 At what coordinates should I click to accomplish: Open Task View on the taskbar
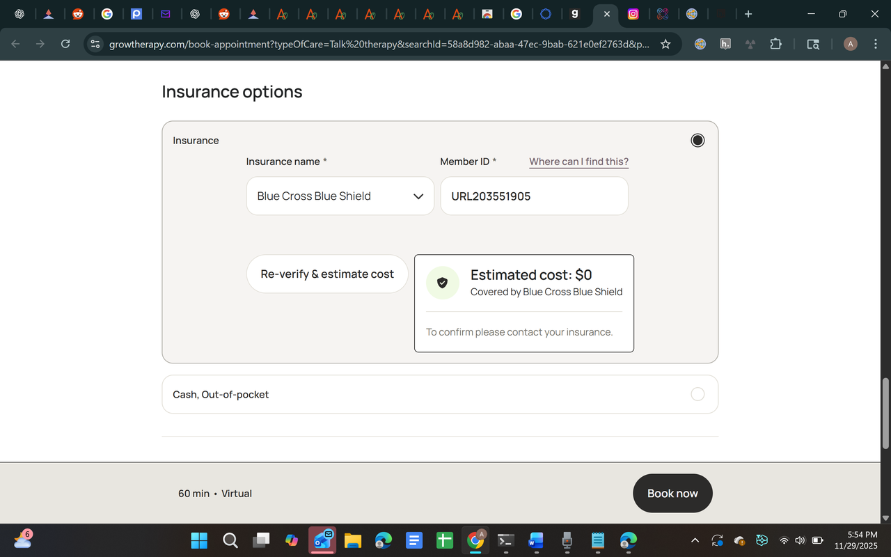[261, 540]
